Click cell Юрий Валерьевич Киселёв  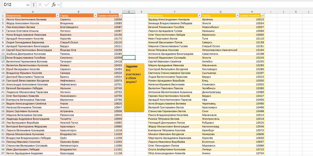[x=33, y=69]
